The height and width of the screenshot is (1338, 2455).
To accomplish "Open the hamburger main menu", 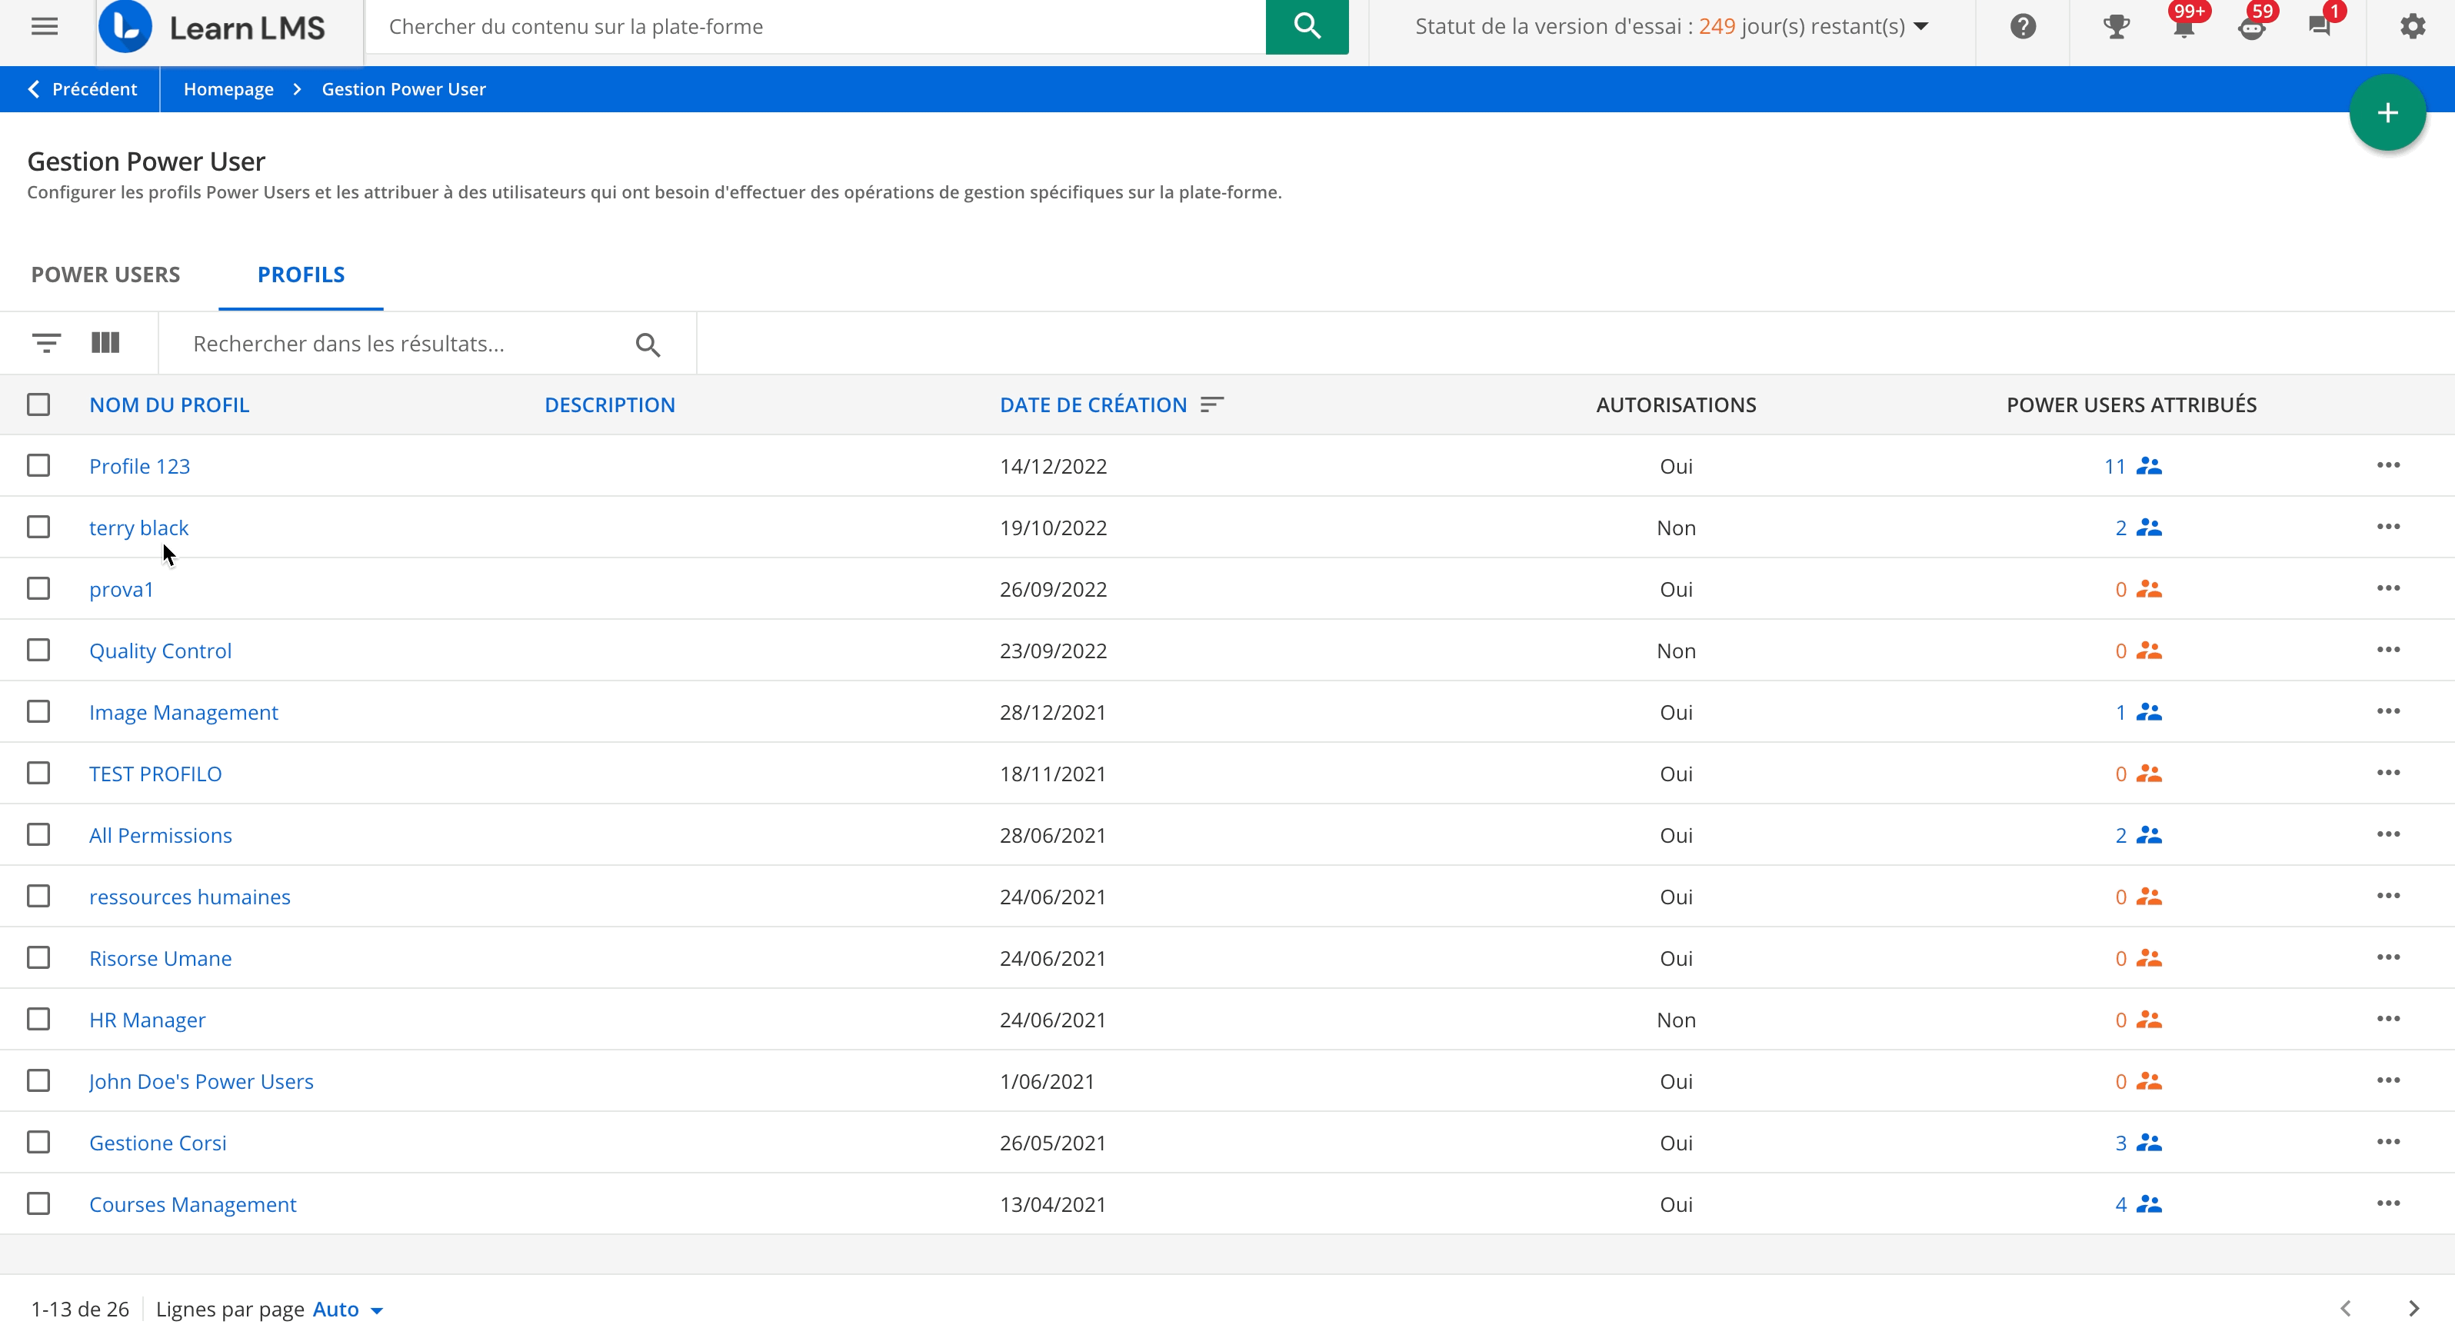I will click(x=45, y=27).
